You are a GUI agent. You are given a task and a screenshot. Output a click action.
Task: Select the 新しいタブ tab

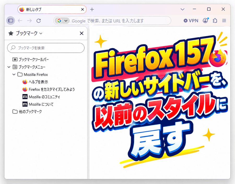click(x=52, y=9)
